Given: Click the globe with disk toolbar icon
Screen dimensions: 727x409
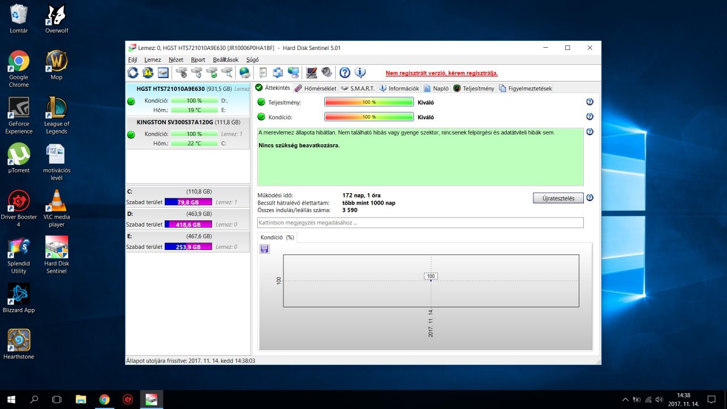Looking at the screenshot, I should pyautogui.click(x=245, y=72).
